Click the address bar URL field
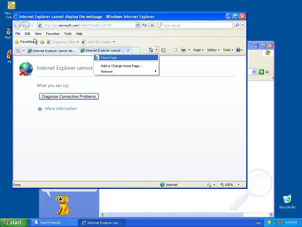This screenshot has height=227, width=302. pyautogui.click(x=86, y=25)
